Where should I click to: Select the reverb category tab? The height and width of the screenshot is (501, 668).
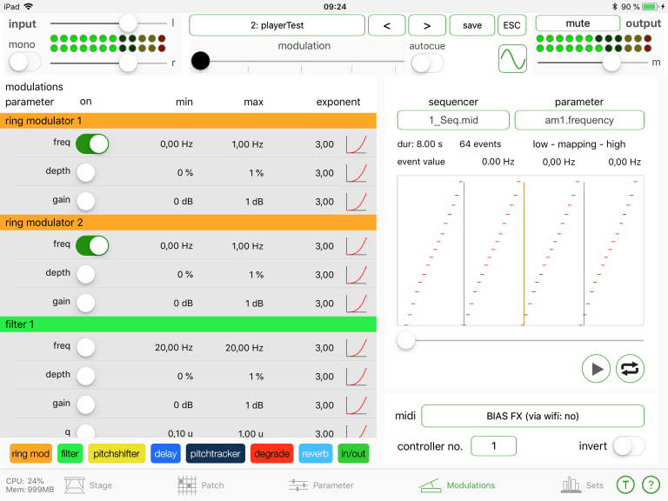(315, 454)
